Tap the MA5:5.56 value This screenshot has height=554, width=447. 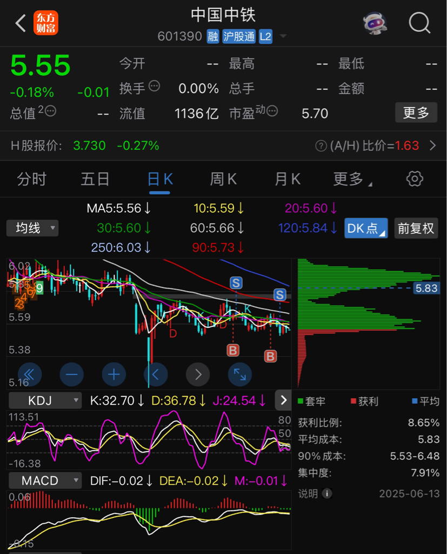(x=118, y=208)
